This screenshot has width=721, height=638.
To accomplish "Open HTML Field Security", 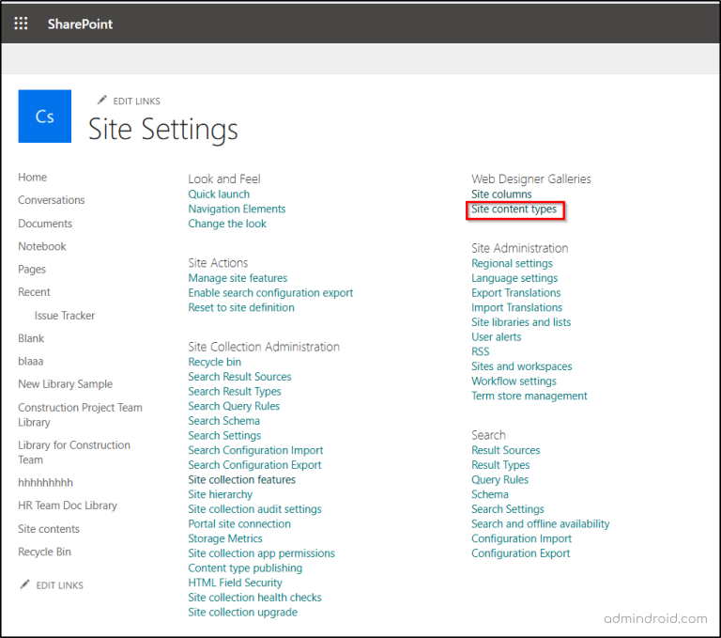I will click(235, 583).
